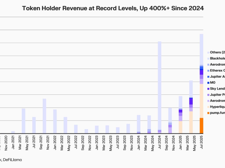This screenshot has width=225, height=168.
Task: Select the pump.fun legend label
Action: point(217,113)
